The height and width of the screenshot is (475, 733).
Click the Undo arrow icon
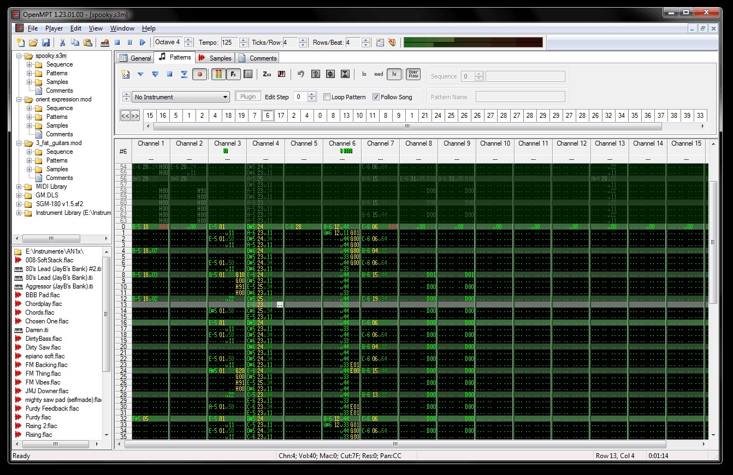(x=300, y=75)
